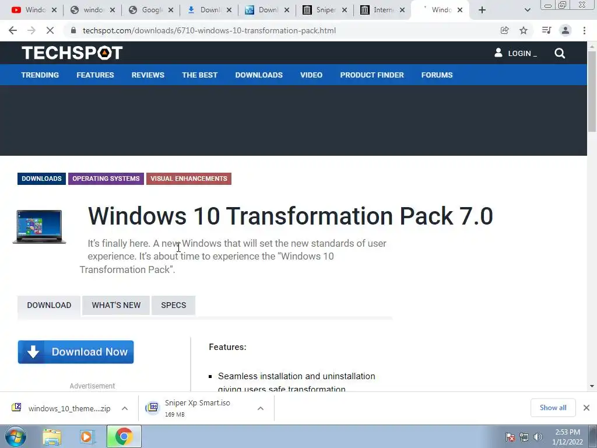Click the user icon beside LOGIN
This screenshot has width=597, height=448.
(x=498, y=52)
